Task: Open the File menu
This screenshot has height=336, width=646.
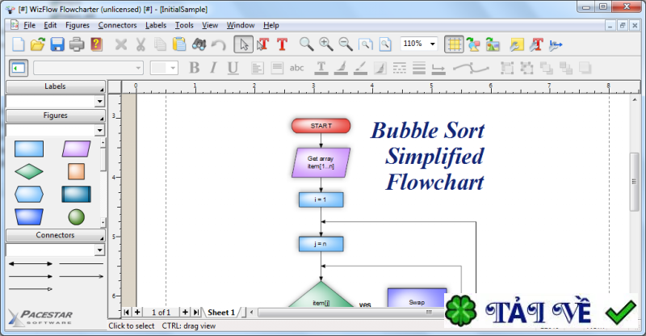Action: (x=29, y=25)
